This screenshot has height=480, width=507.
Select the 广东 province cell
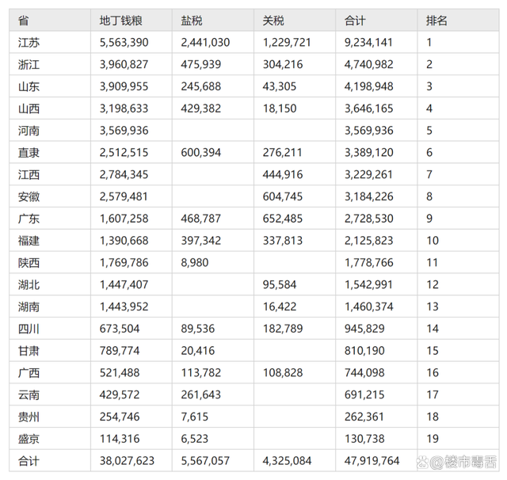[29, 218]
